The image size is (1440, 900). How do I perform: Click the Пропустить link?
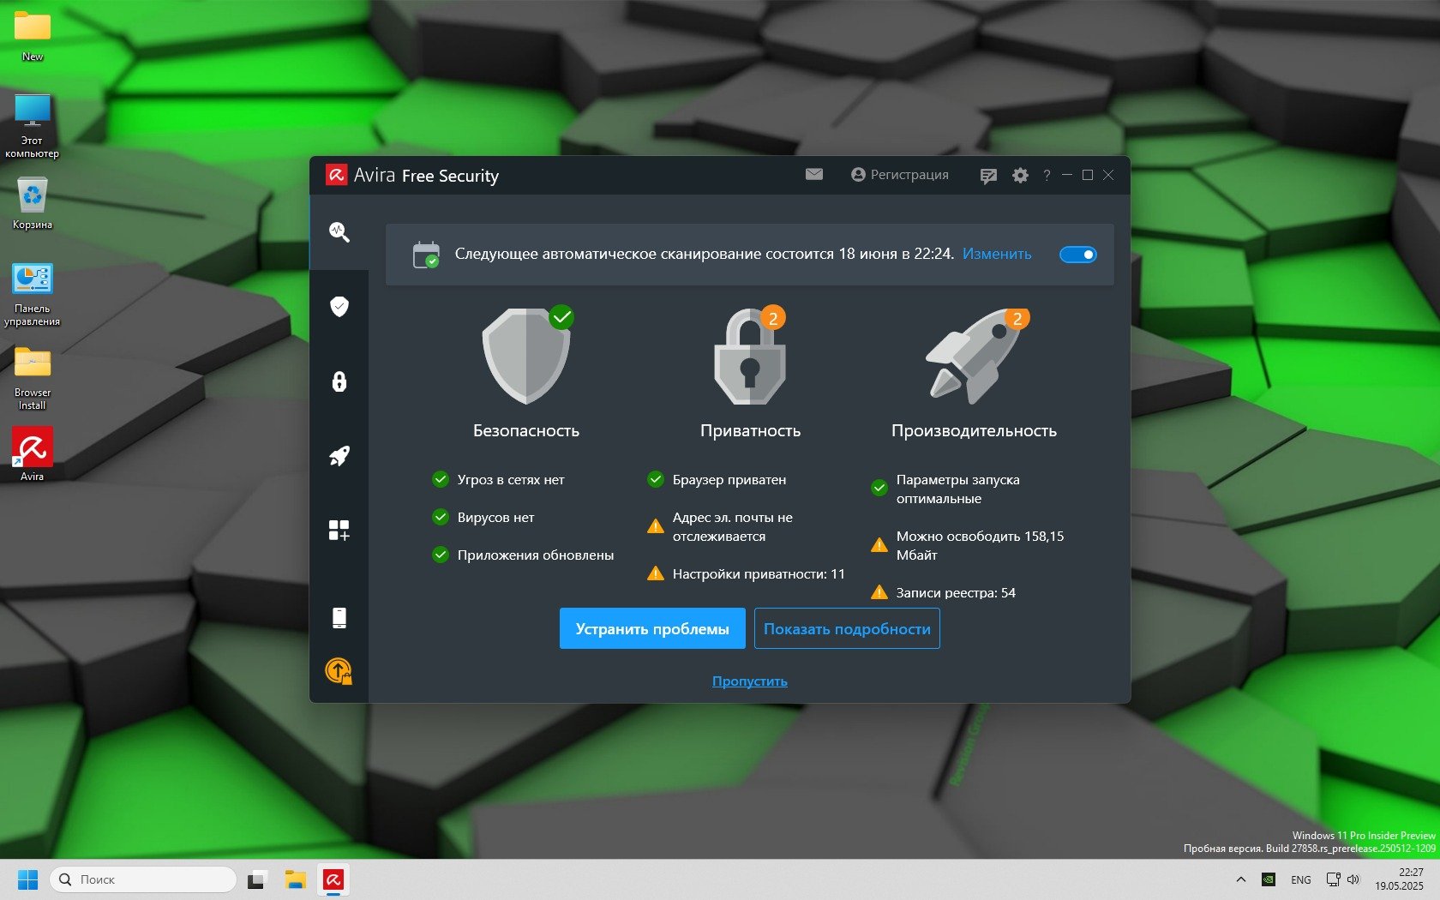750,681
